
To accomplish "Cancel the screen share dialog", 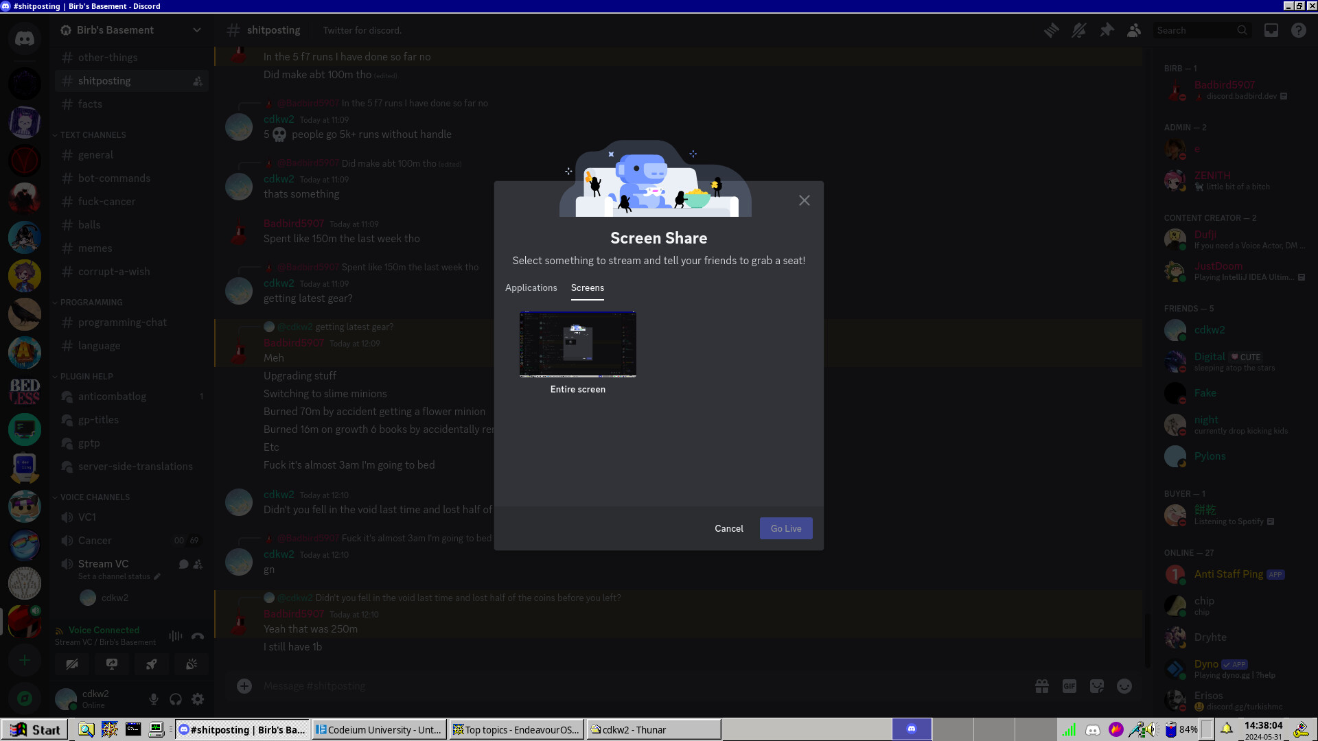I will [x=728, y=528].
